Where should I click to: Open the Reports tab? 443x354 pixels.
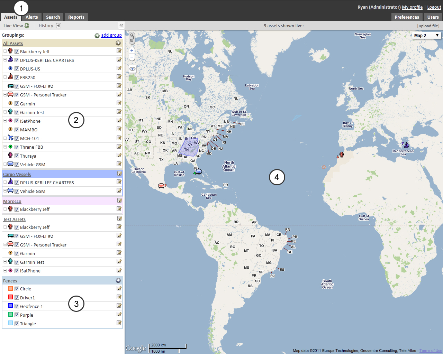tap(76, 17)
